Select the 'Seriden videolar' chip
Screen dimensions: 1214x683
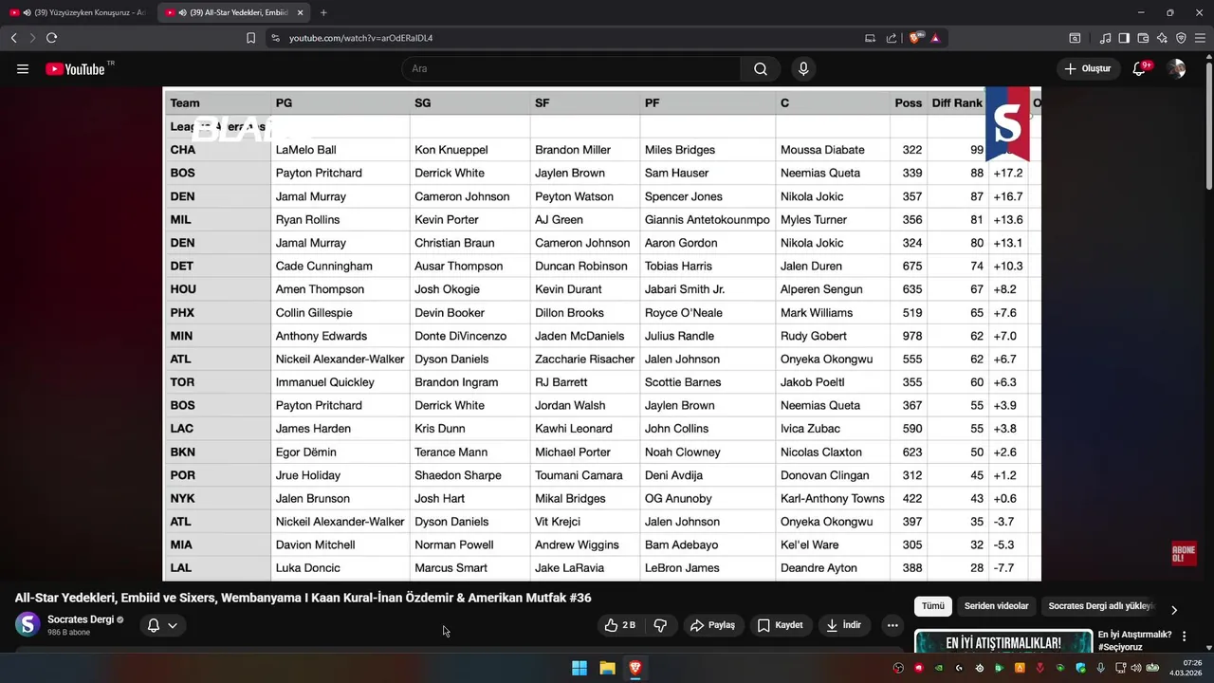[996, 606]
